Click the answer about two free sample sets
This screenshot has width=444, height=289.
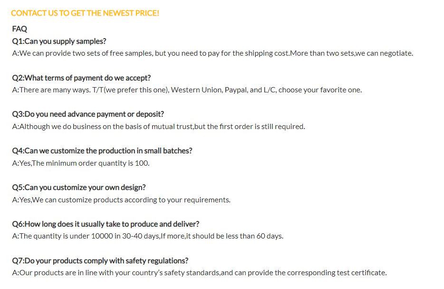212,53
